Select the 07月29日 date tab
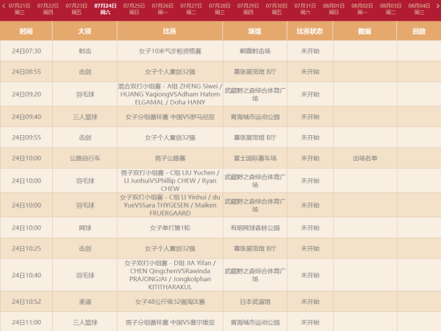 coord(248,9)
